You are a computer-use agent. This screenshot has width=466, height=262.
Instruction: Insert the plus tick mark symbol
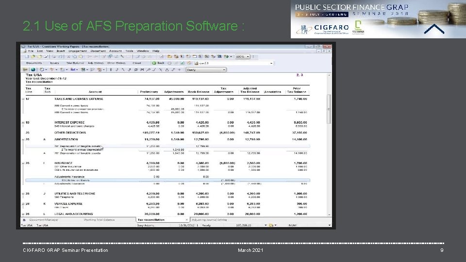point(179,69)
